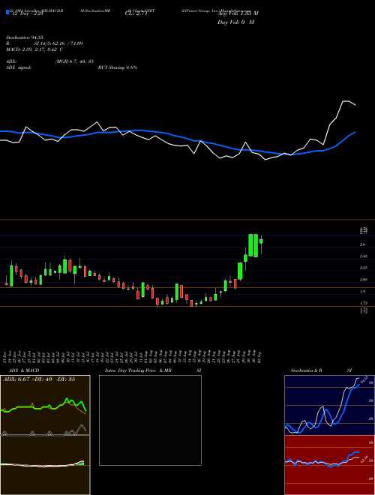Click the red RSI oscillator panel

click(329, 465)
